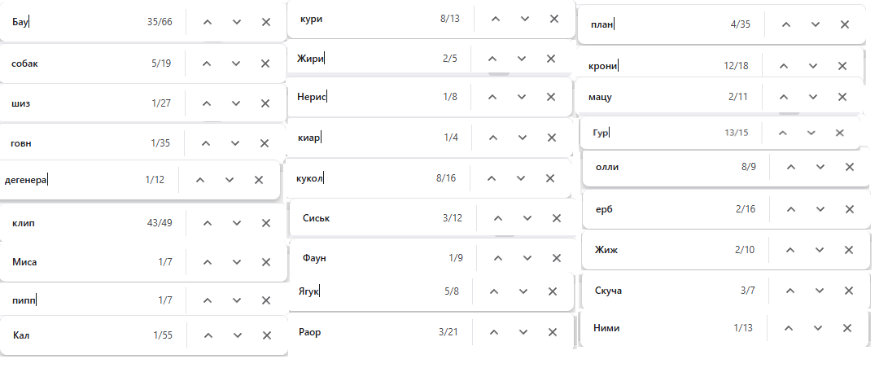Dismiss the 'Кал' search bar
Screen dimensions: 888x372
(x=267, y=335)
